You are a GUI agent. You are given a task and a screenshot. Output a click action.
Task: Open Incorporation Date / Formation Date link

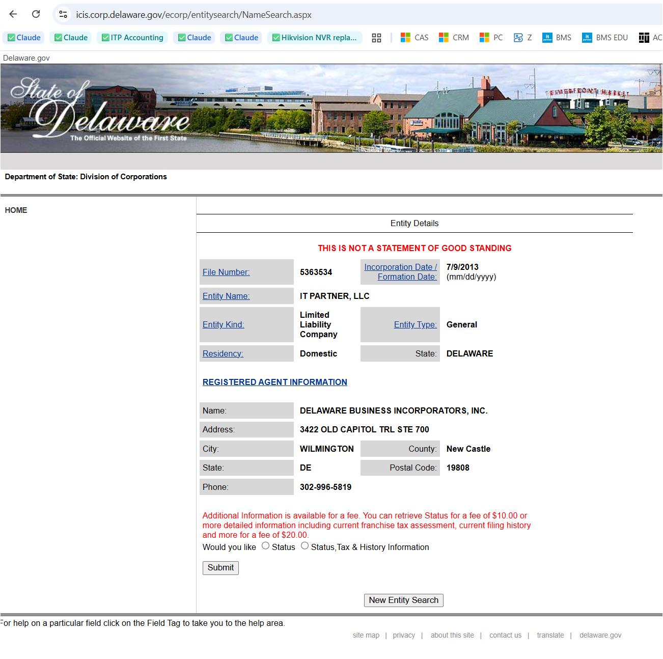click(401, 272)
